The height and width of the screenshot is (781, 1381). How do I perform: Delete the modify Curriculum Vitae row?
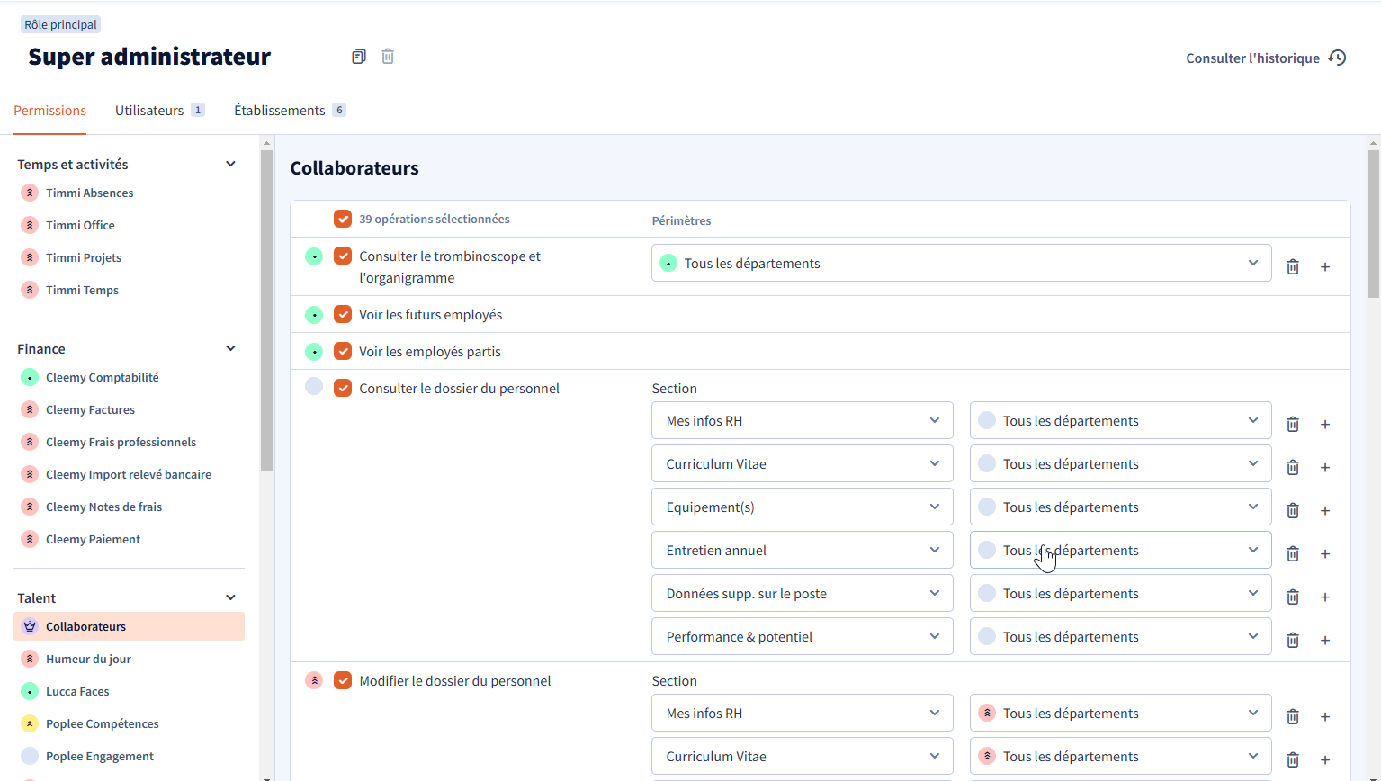click(1293, 759)
